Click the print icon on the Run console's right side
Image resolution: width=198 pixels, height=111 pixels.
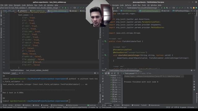coord(194,87)
